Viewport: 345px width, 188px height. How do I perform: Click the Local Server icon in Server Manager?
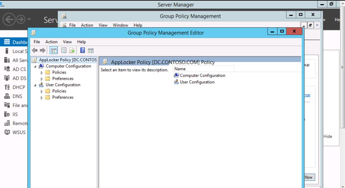click(7, 51)
